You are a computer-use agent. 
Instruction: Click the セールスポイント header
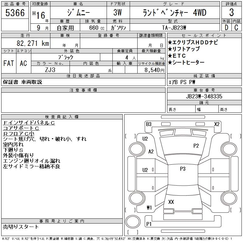click(204, 35)
